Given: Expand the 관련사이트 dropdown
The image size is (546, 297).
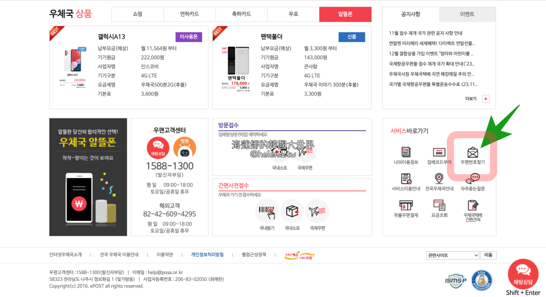Looking at the screenshot, I should [x=453, y=255].
